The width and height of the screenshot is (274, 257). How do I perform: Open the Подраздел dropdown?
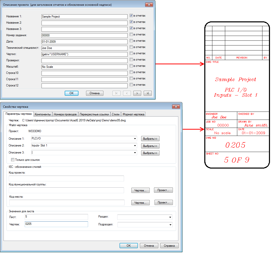[x=170, y=225]
